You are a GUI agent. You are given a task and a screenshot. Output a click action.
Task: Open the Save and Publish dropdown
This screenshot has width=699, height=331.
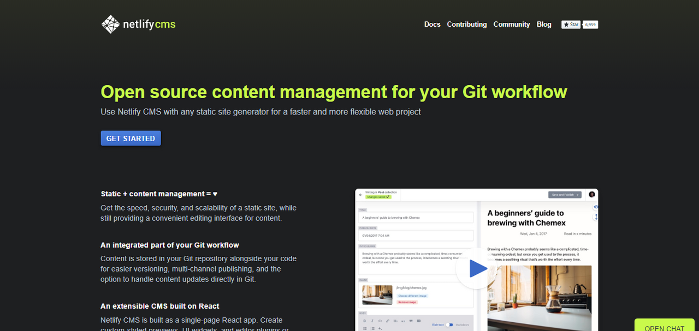[x=565, y=195]
